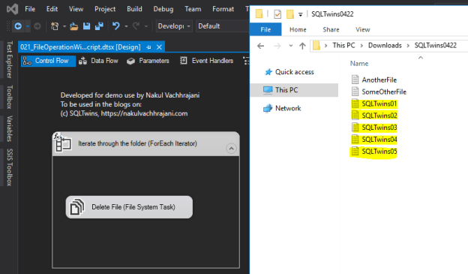Open the Default platform dropdown
The height and width of the screenshot is (274, 468).
coord(222,26)
